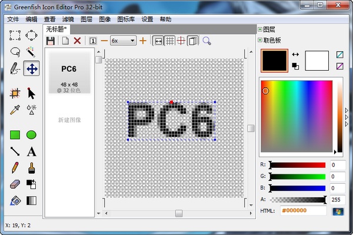Adjust the alpha A channel slider
The image size is (353, 235).
tap(298, 200)
